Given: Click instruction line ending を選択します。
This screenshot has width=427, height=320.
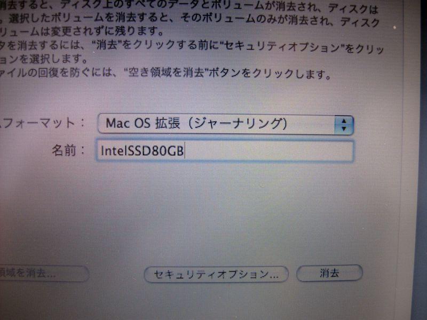Looking at the screenshot, I should pyautogui.click(x=44, y=58).
